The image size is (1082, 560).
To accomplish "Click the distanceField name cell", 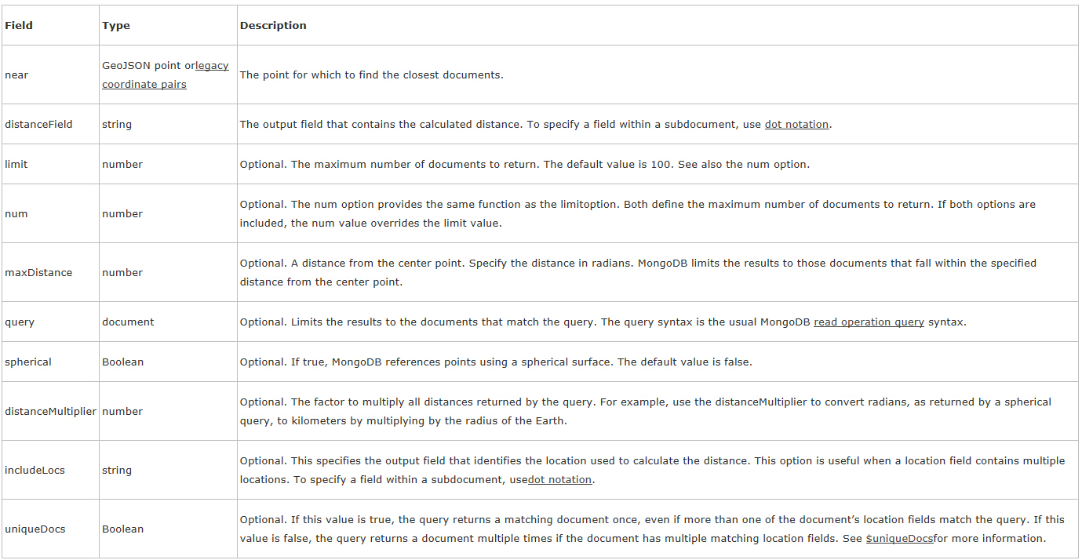I will click(x=50, y=124).
